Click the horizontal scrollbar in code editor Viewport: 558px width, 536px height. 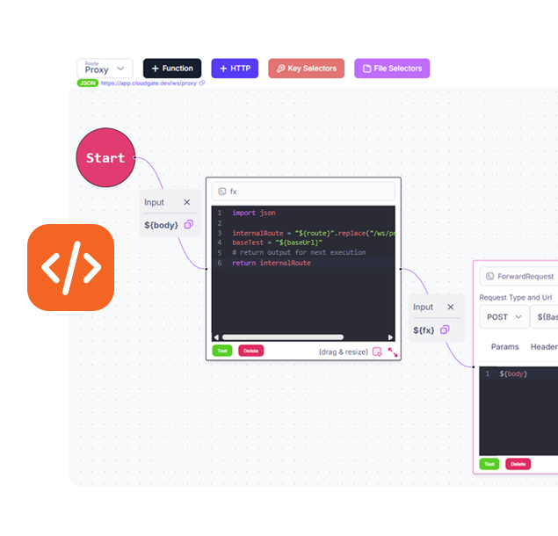(x=283, y=337)
